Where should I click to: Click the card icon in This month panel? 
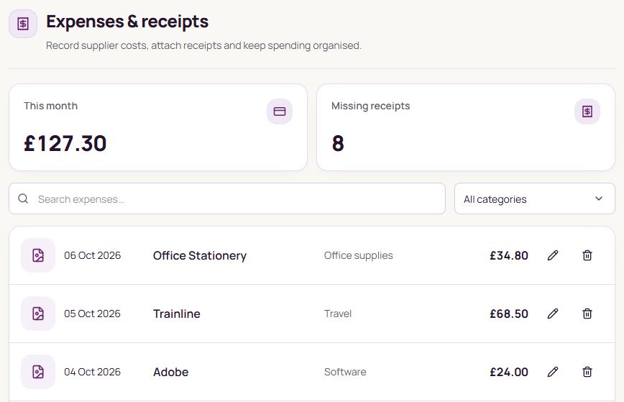[280, 111]
